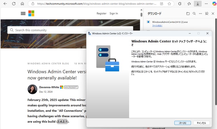The image size is (217, 129).
Task: Click the 次へ(N) Next button
Action: pos(182,123)
